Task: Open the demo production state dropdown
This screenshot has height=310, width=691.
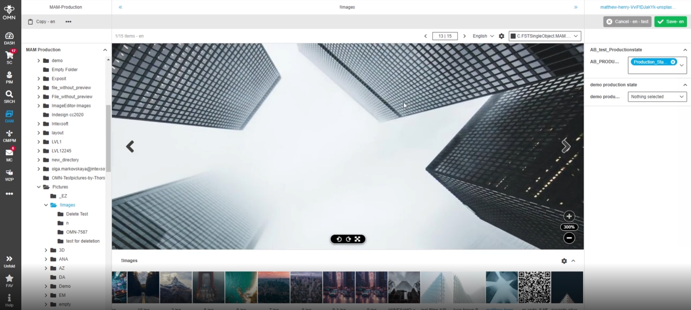Action: [657, 97]
